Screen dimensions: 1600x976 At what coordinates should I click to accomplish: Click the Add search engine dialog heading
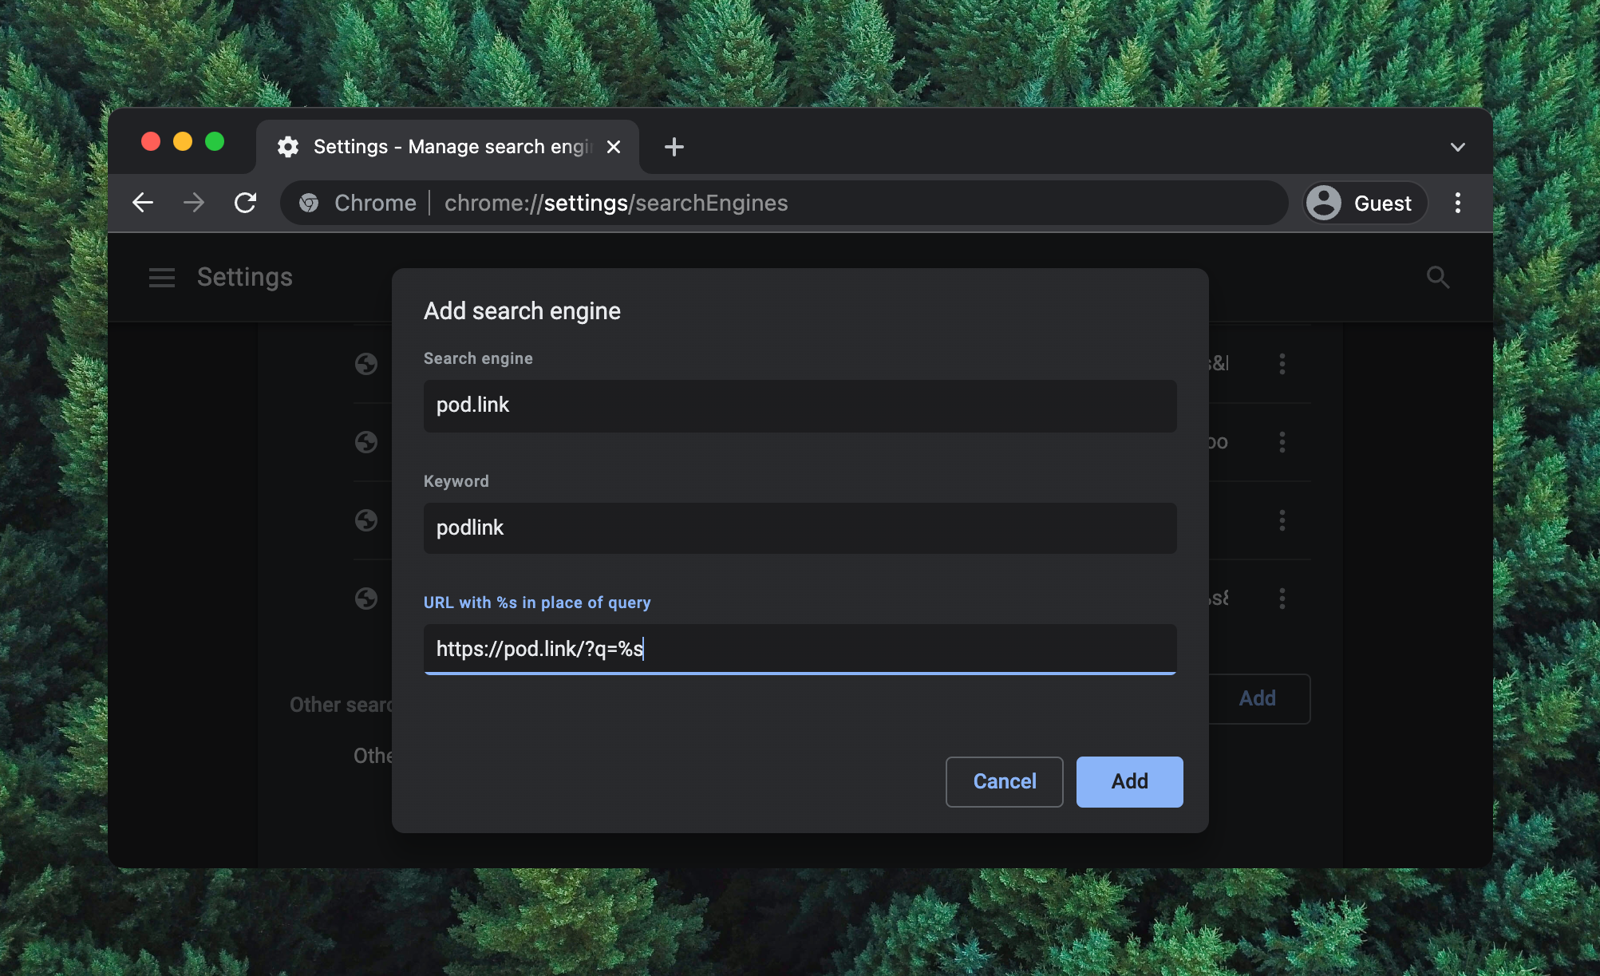[x=522, y=311]
